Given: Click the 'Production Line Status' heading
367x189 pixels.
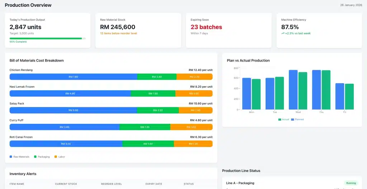Looking at the screenshot, I should [x=241, y=171].
